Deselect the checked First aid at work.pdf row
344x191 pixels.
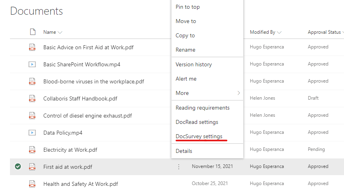point(18,167)
